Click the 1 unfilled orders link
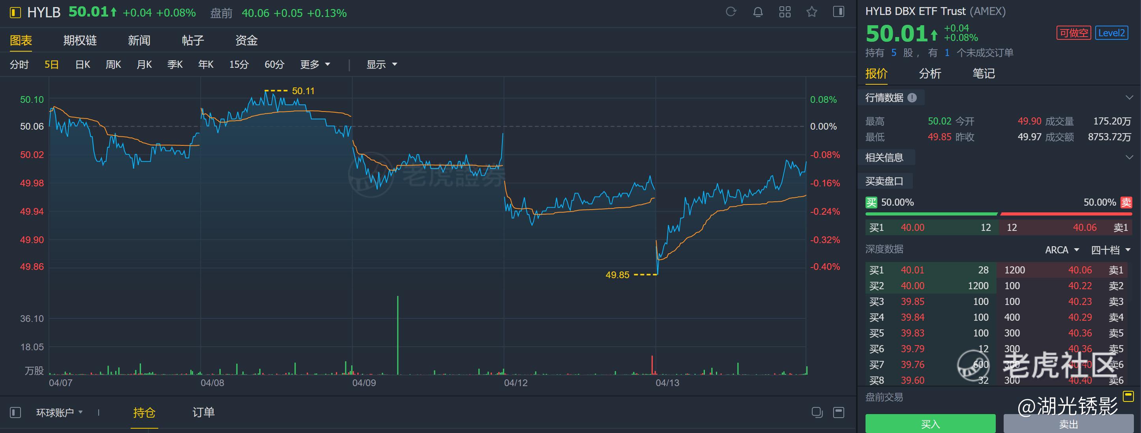1141x433 pixels. (x=946, y=53)
